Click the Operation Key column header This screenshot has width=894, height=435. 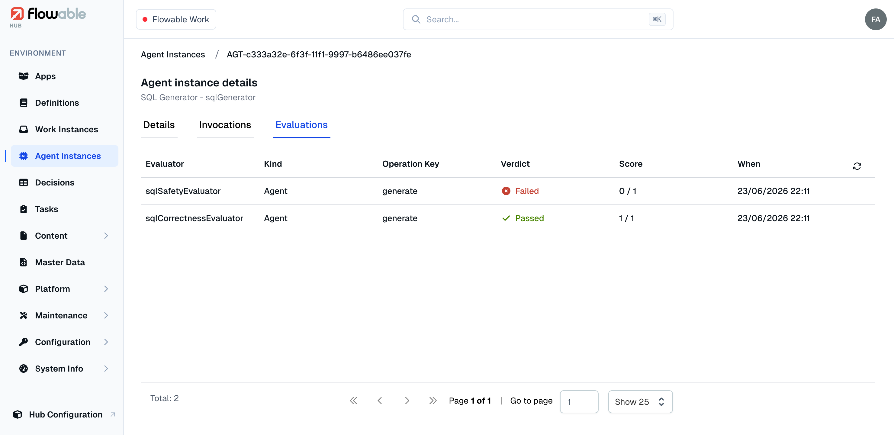click(x=410, y=164)
